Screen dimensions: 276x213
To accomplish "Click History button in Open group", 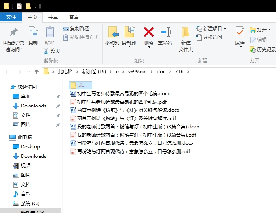I will pyautogui.click(x=263, y=50).
